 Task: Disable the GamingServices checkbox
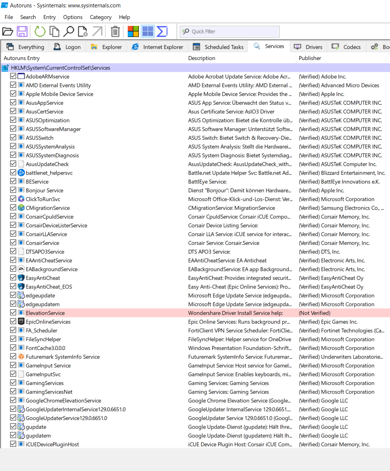(x=13, y=382)
